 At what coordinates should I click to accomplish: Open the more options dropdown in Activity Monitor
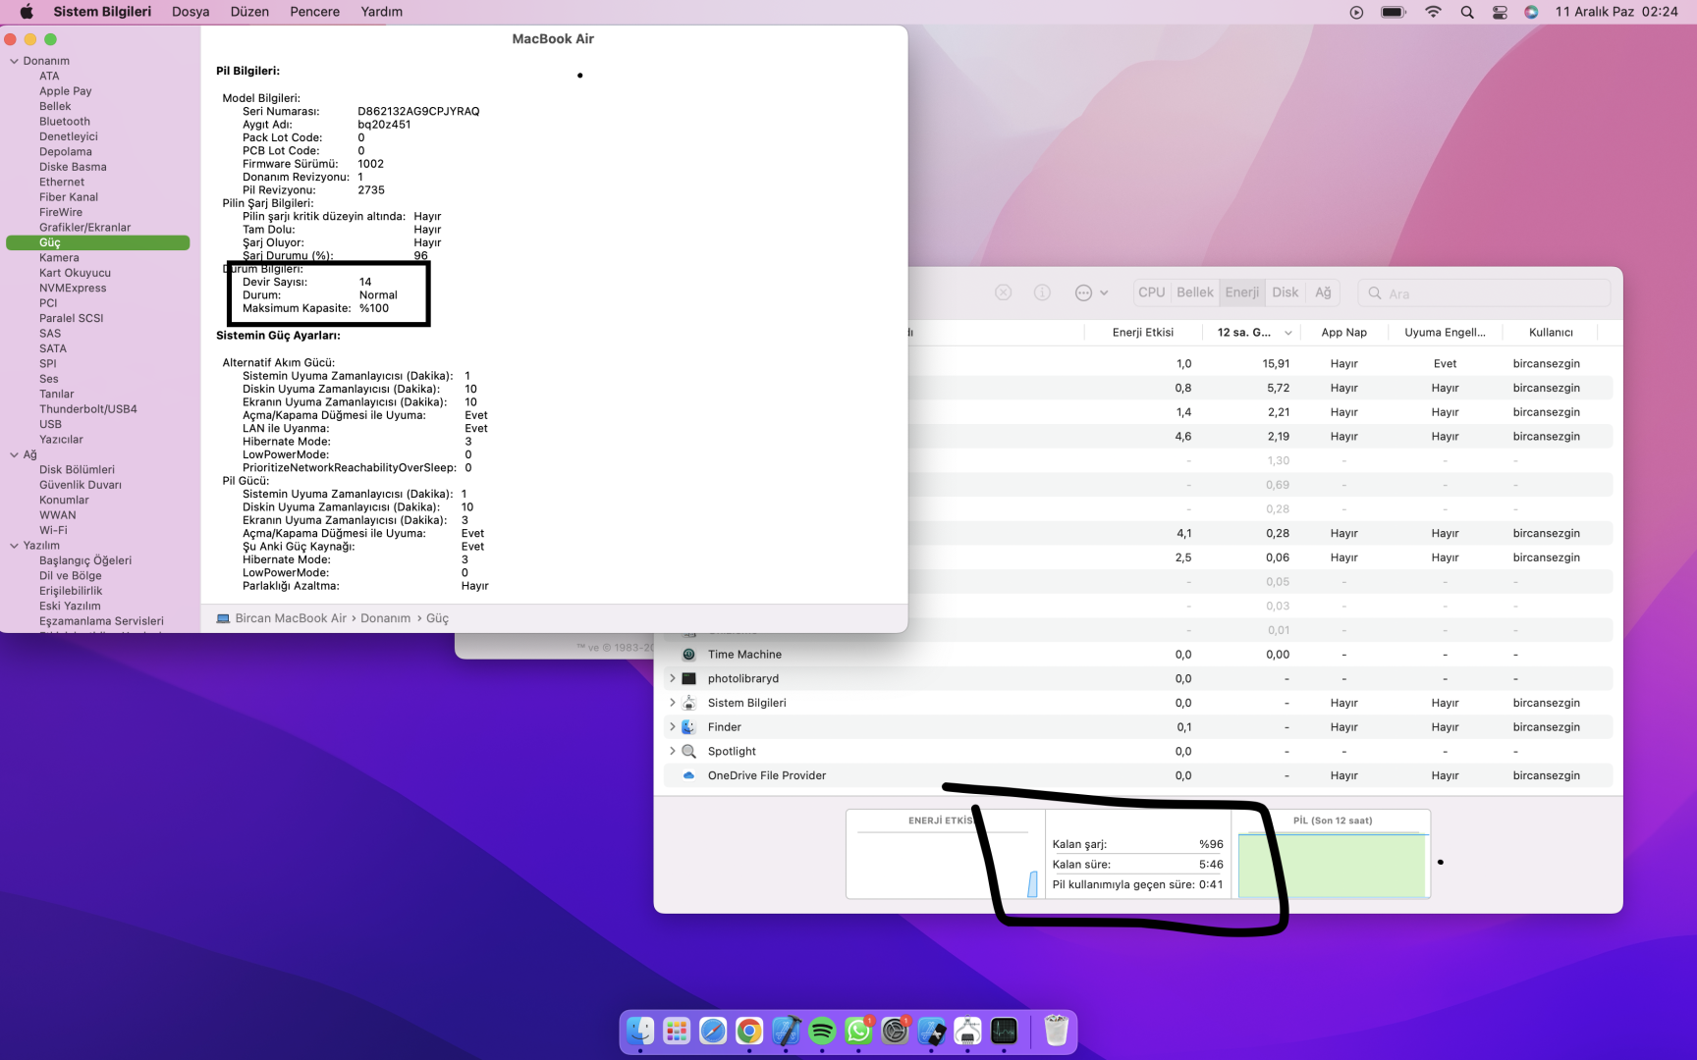point(1091,292)
